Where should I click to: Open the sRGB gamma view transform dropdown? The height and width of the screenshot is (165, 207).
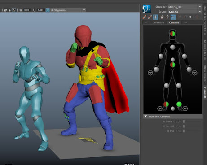point(68,10)
